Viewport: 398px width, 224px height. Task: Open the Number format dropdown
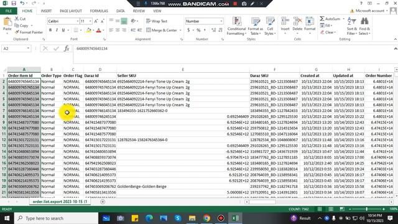(221, 21)
